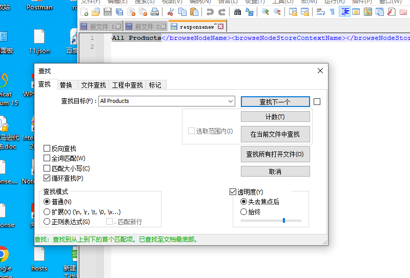The width and height of the screenshot is (410, 278).
Task: Select the 11.json desktop file
Action: [x=39, y=42]
